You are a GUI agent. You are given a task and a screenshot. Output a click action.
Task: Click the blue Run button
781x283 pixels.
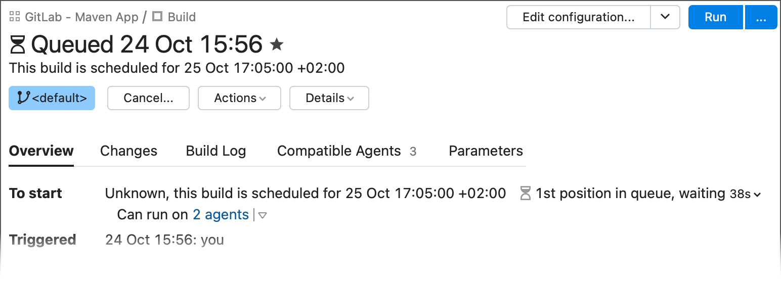pyautogui.click(x=715, y=17)
